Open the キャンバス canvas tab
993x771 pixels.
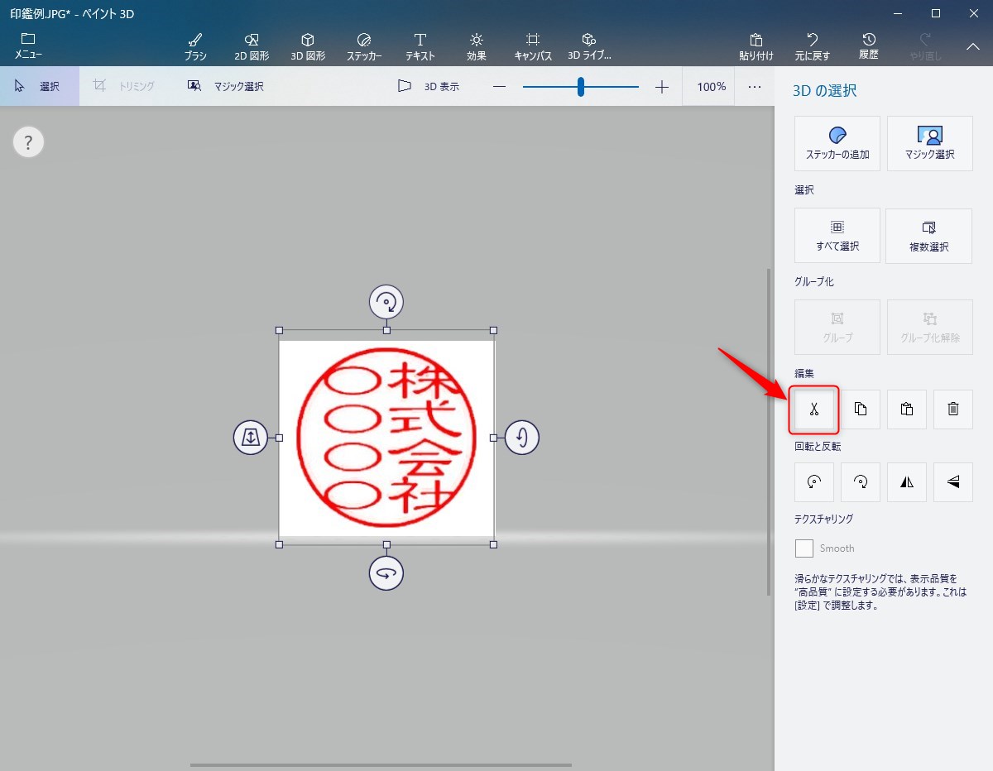533,47
